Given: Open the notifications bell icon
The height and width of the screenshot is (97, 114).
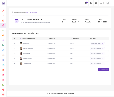Looking at the screenshot, I should tap(86, 3).
